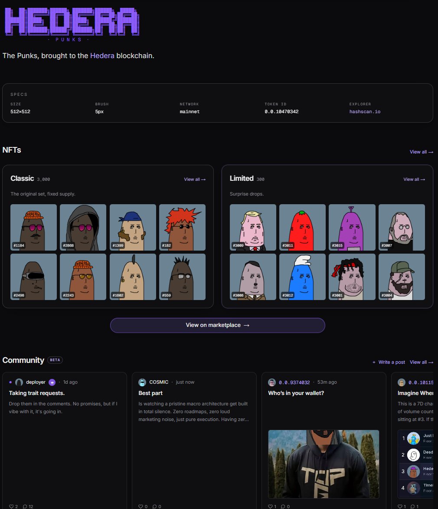Viewport: 438px width, 509px height.
Task: Open Classic punk #2868 thumbnail
Action: (x=83, y=227)
